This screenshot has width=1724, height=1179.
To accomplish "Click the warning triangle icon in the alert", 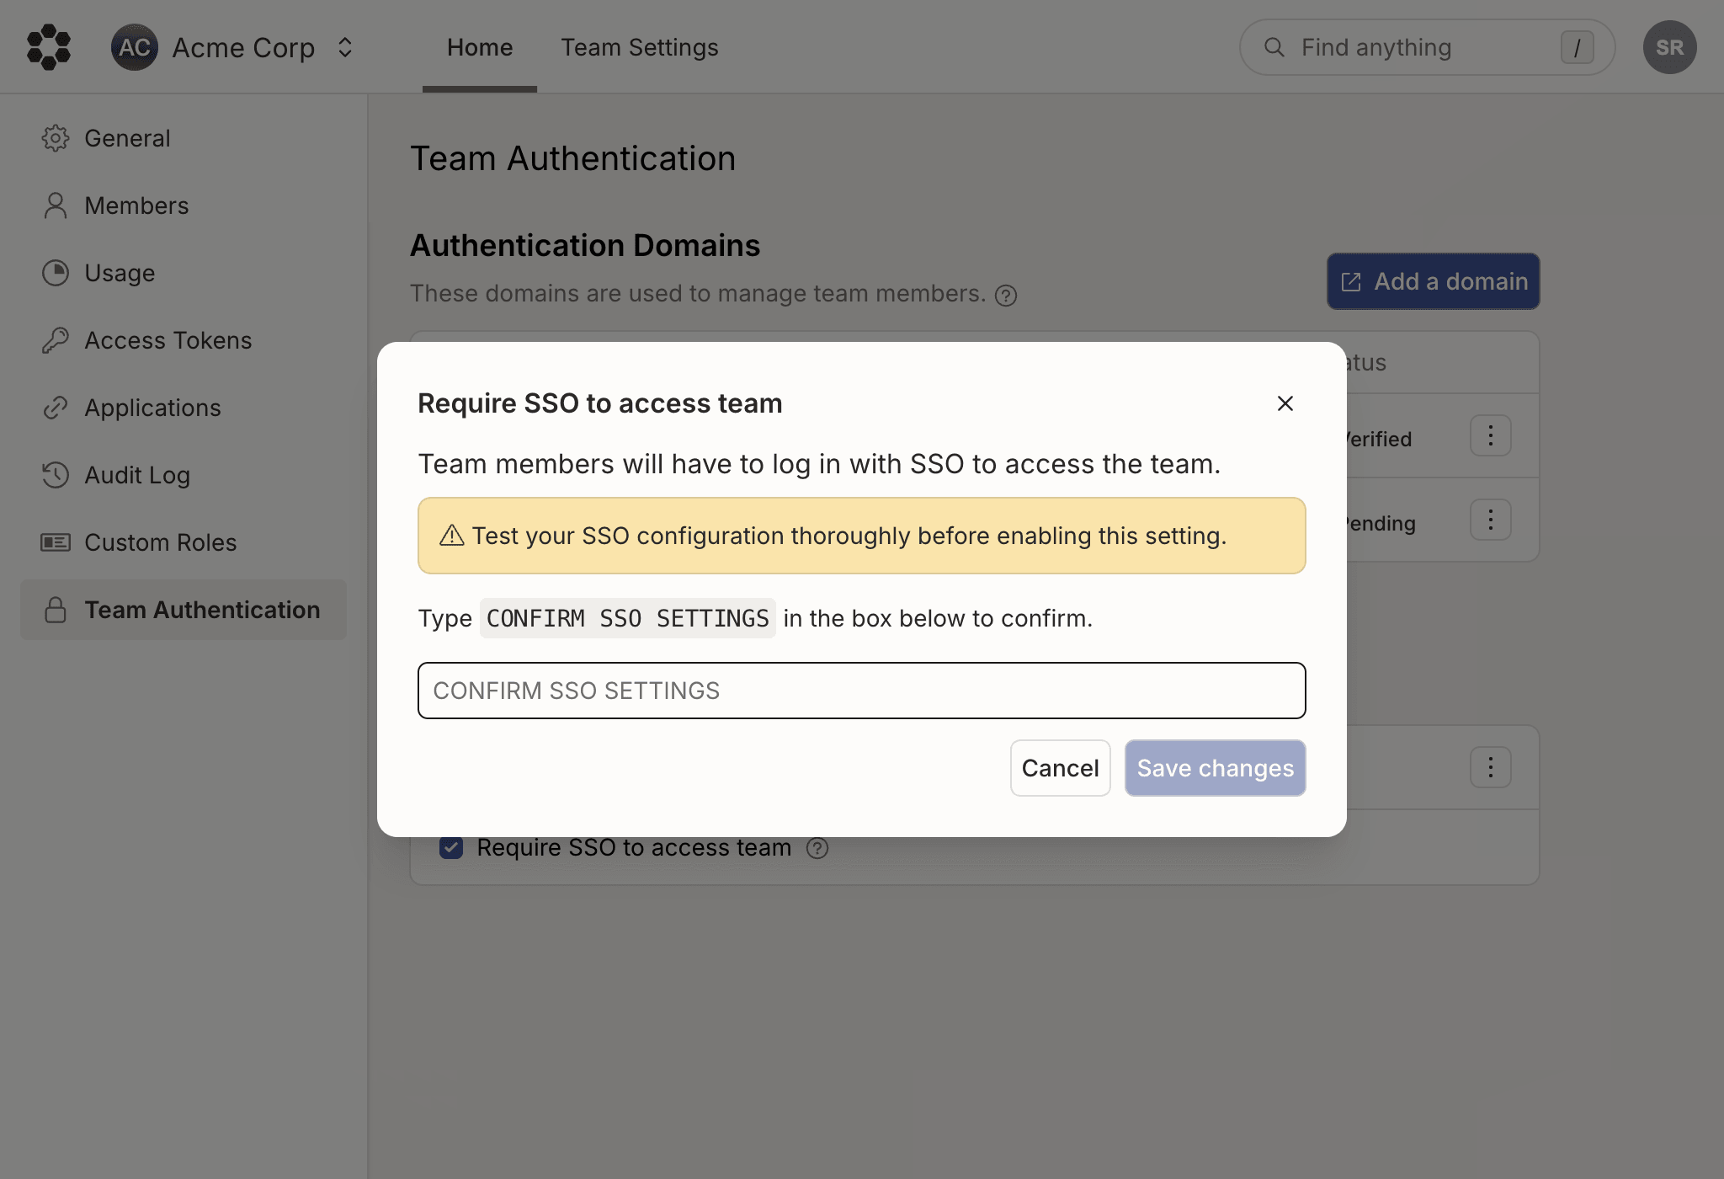I will pyautogui.click(x=452, y=536).
